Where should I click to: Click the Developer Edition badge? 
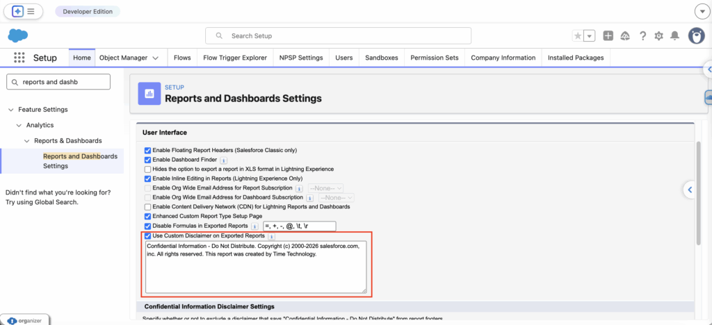(88, 11)
